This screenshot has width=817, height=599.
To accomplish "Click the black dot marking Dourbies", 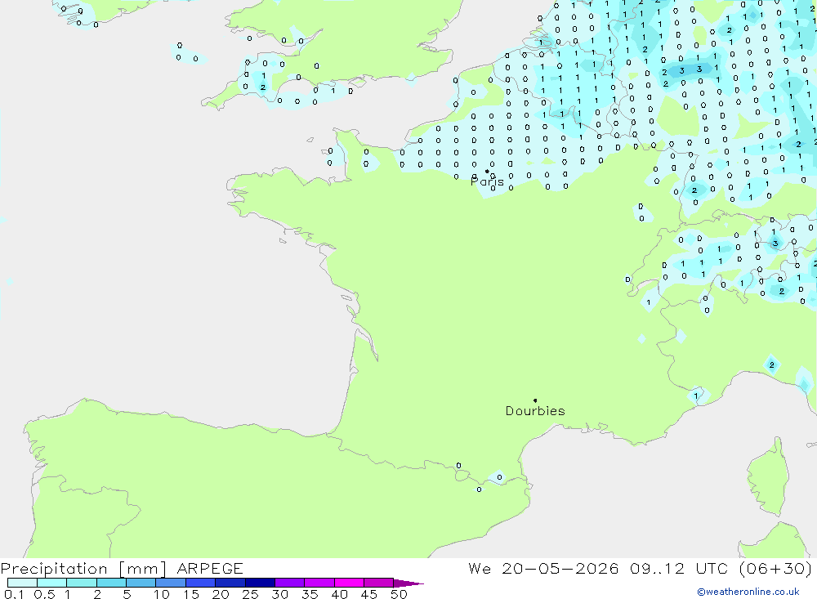I will (535, 400).
